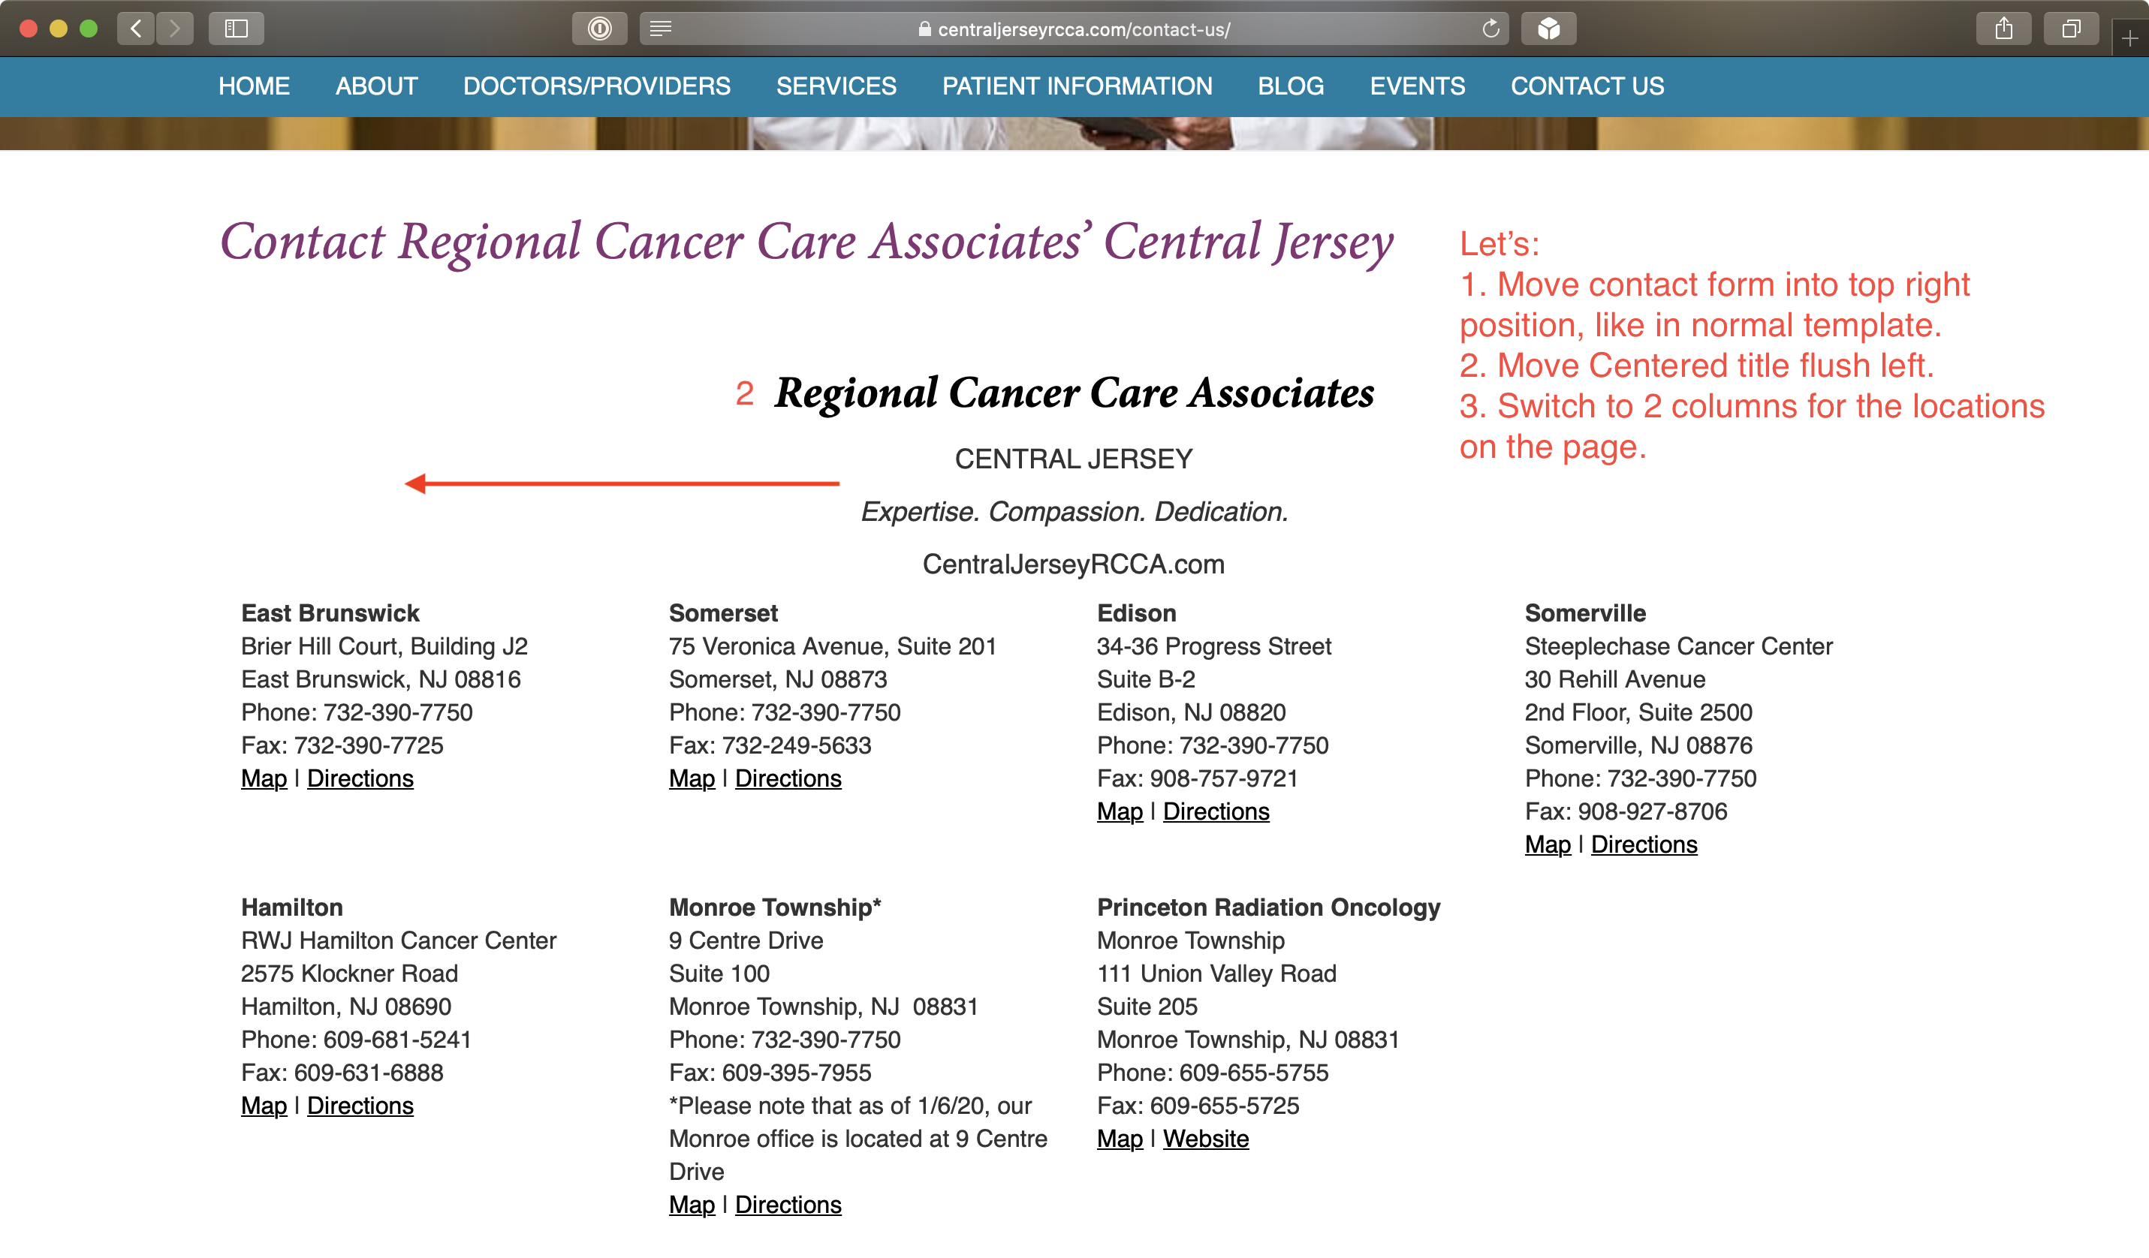Open East Brunswick Directions link
The width and height of the screenshot is (2149, 1258).
(360, 778)
